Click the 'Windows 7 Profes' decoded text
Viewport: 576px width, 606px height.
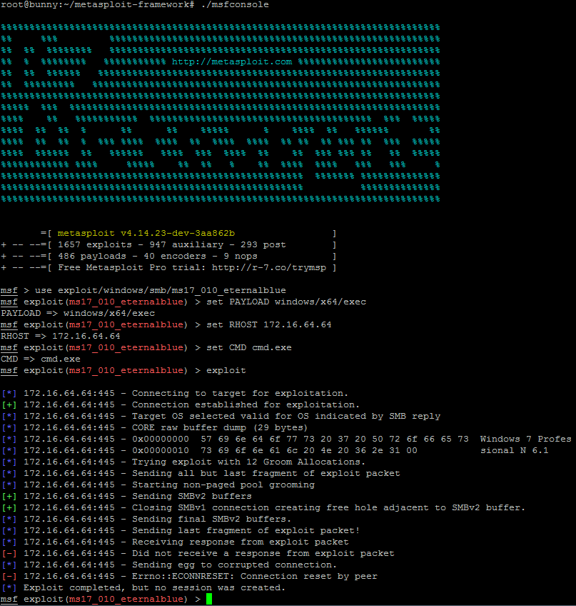(x=526, y=439)
